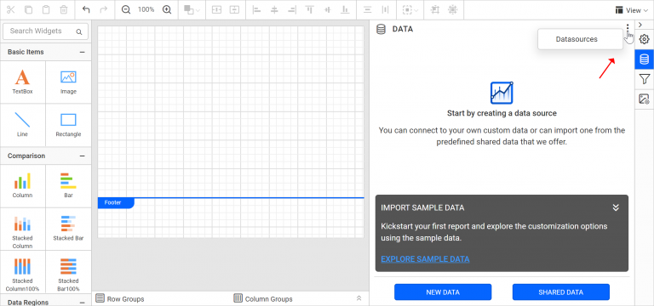The width and height of the screenshot is (654, 306).
Task: Click the chart illustration in Data panel
Action: pyautogui.click(x=502, y=93)
